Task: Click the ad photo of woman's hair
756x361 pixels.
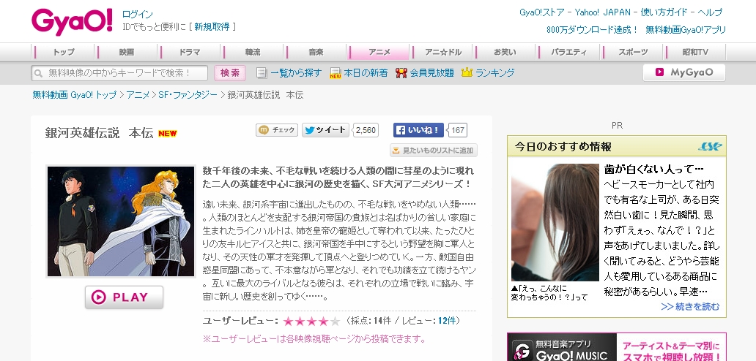Action: (555, 222)
